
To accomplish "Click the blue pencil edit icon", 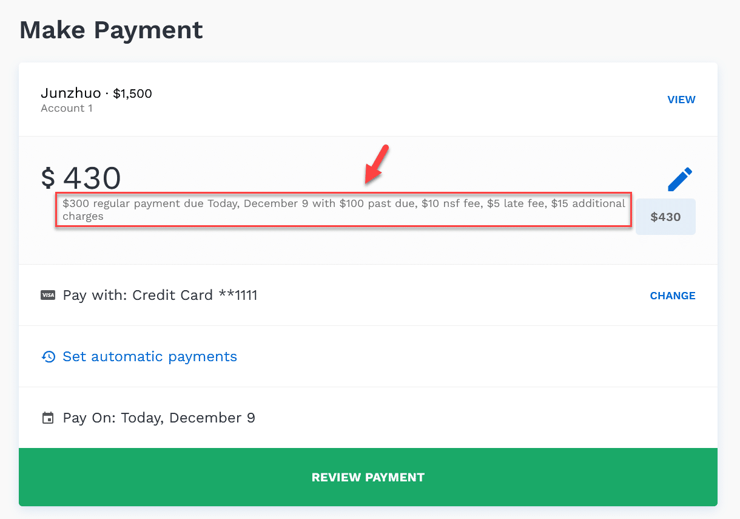I will 680,180.
